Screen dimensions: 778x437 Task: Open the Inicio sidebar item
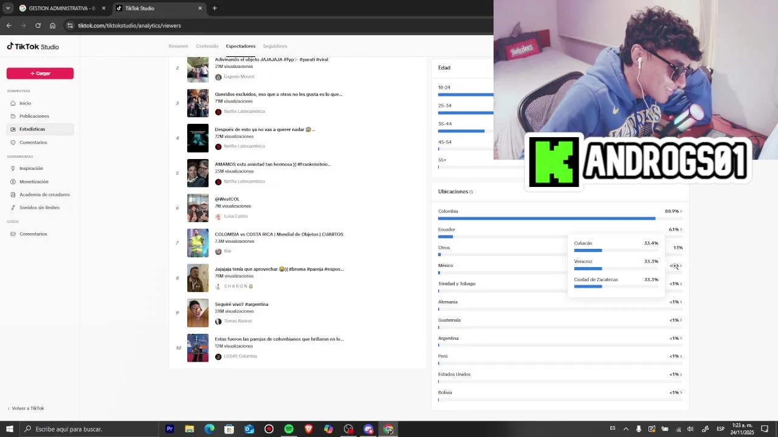coord(40,103)
